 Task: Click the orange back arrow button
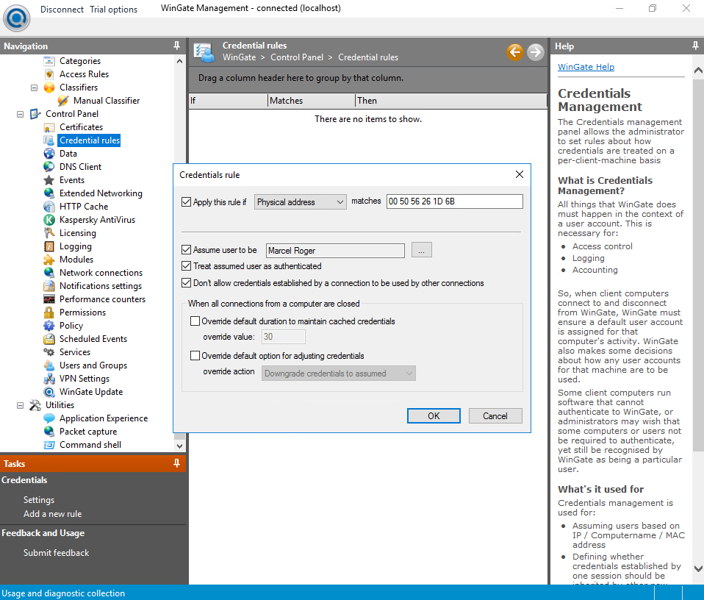(515, 52)
